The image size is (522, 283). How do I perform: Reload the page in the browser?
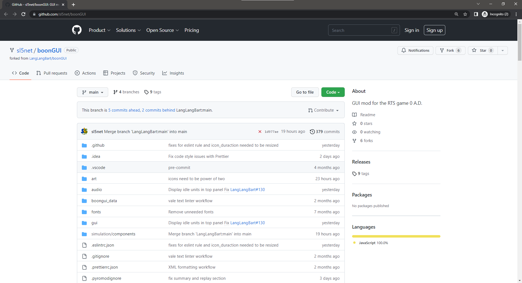[x=23, y=14]
